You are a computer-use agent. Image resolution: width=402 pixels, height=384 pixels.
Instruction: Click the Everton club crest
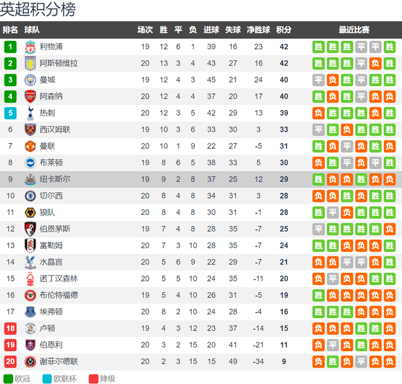pyautogui.click(x=30, y=312)
